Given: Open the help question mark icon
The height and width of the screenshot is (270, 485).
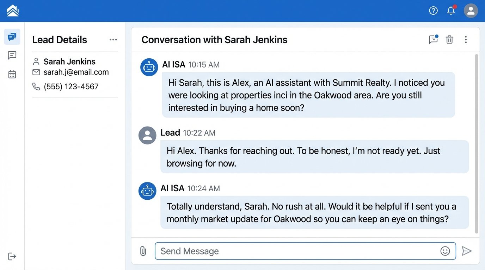Looking at the screenshot, I should click(x=433, y=11).
